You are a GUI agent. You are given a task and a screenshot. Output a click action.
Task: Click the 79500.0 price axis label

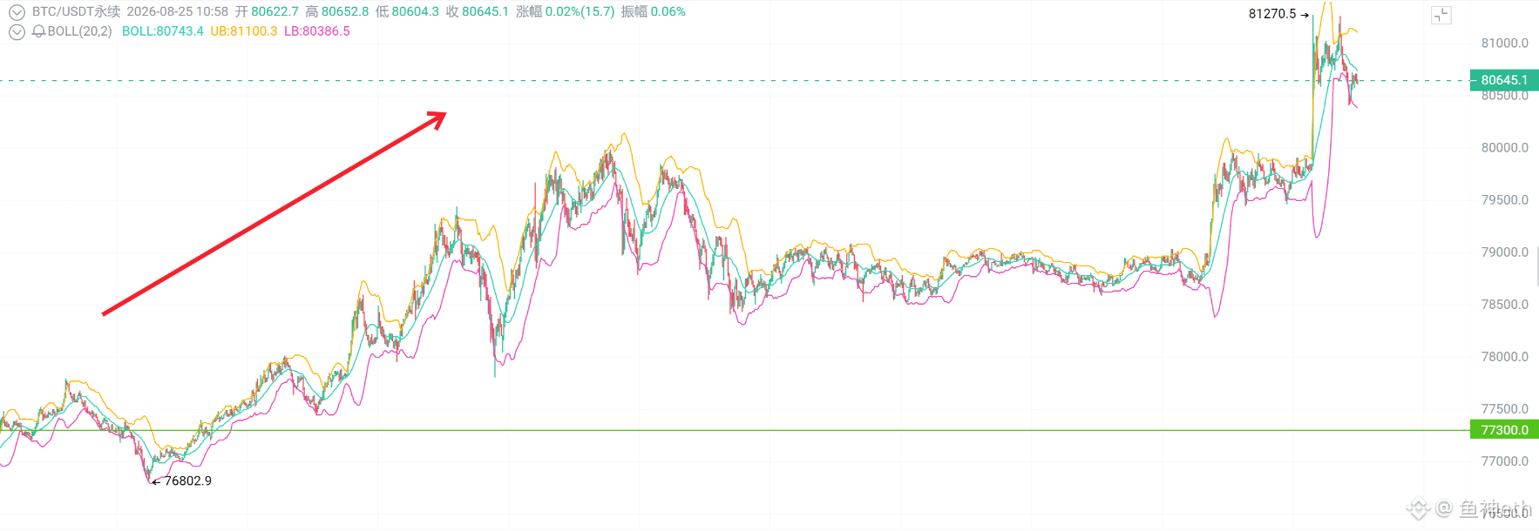click(1505, 200)
